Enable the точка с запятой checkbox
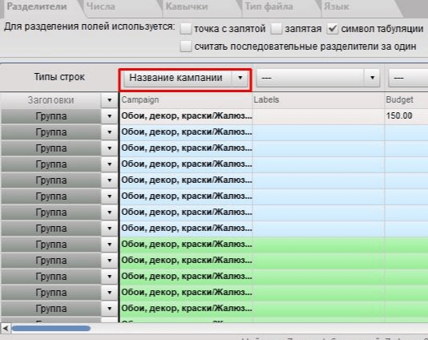Viewport: 428px width, 340px height. click(x=186, y=29)
